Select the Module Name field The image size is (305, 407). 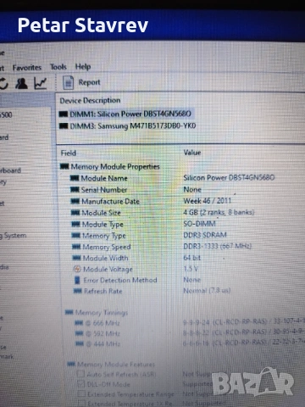[x=104, y=178]
